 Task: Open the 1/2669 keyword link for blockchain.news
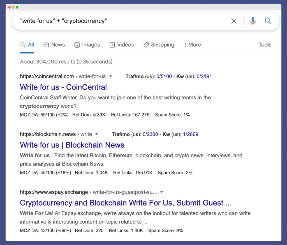pyautogui.click(x=191, y=134)
